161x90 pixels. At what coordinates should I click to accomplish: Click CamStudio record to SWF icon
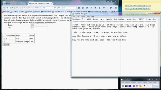click(137, 86)
